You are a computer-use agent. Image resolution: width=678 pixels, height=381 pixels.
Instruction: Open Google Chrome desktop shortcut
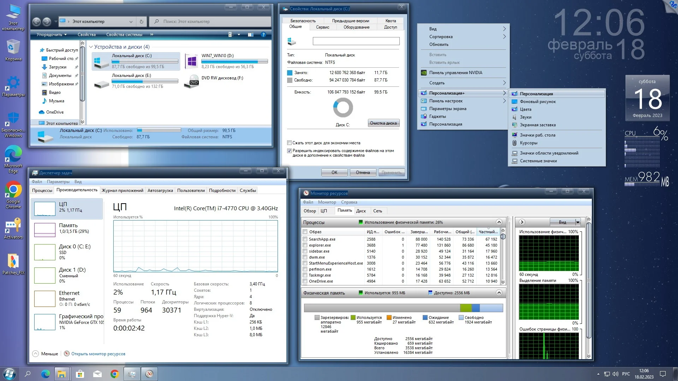coord(13,191)
